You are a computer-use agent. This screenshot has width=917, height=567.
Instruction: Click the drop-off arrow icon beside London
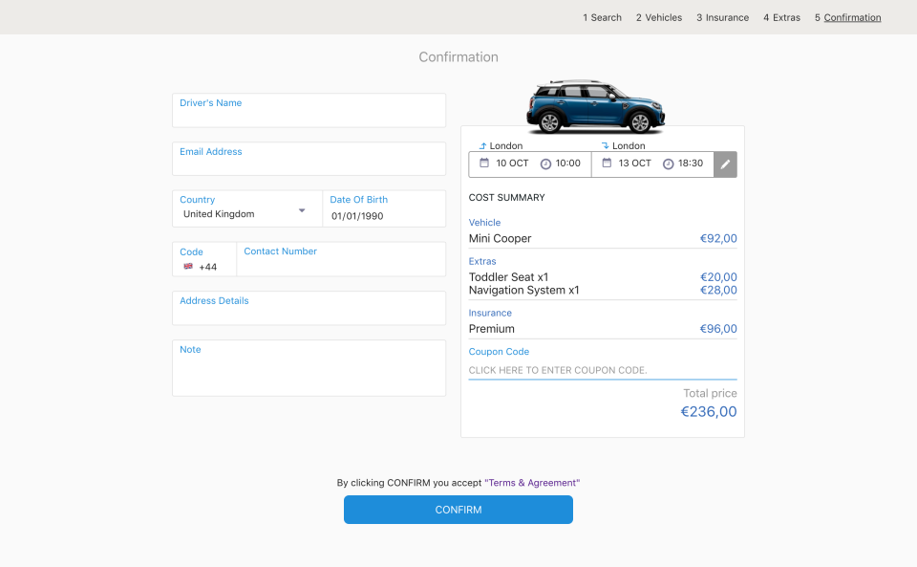click(x=604, y=144)
